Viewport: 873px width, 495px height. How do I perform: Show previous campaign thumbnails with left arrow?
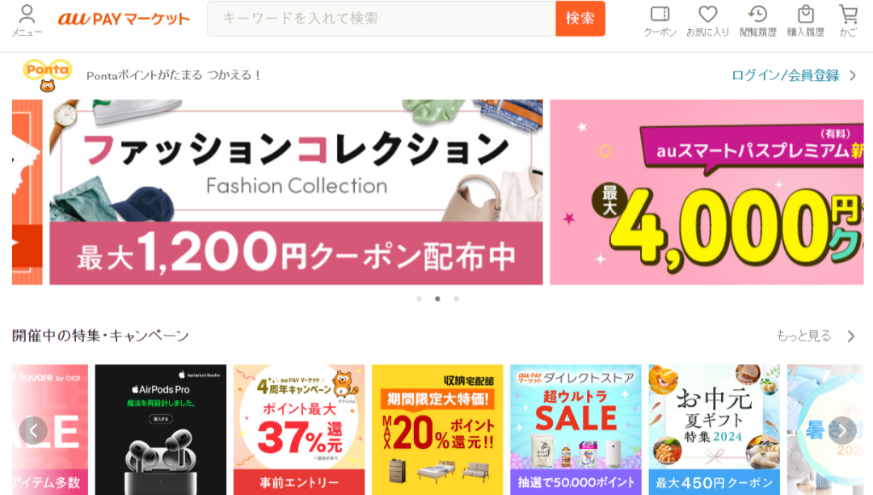click(33, 430)
